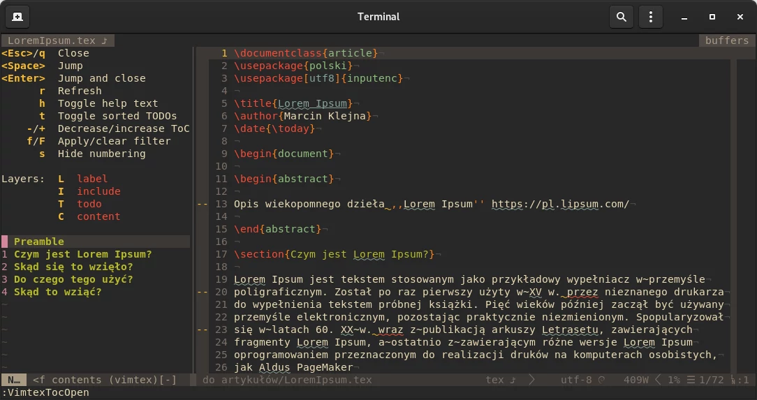Select 'Czym jest Lorem Ipsum?' ToC entry
This screenshot has height=400, width=757.
82,254
